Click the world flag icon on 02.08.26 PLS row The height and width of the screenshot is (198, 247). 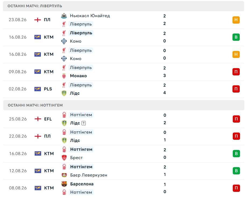[38, 89]
